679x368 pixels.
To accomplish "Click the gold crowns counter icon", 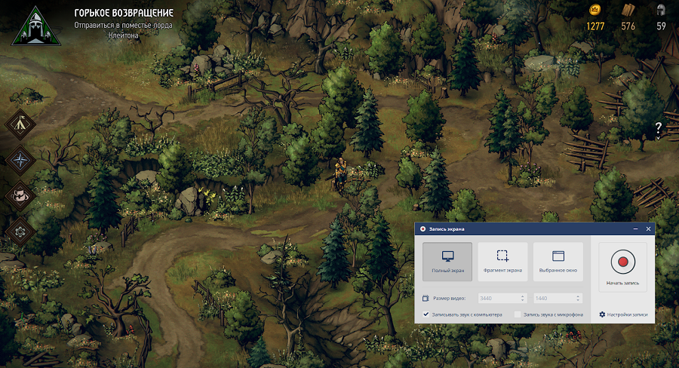I will click(x=595, y=11).
